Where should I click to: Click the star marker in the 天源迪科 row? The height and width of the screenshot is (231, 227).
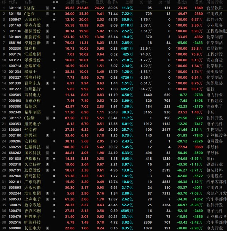(x=54, y=19)
